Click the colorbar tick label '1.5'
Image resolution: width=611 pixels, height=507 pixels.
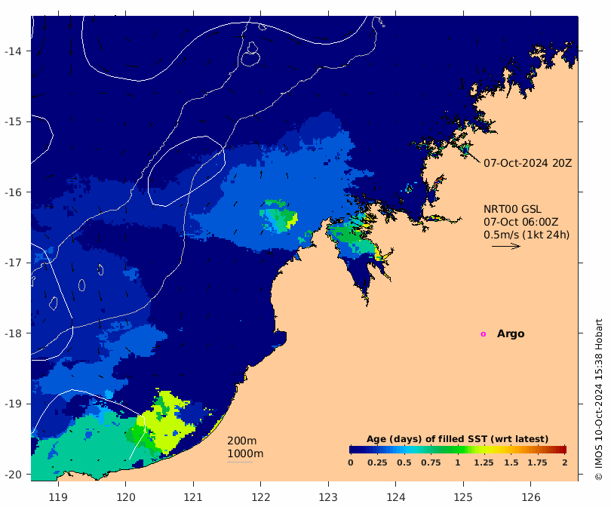tap(511, 462)
